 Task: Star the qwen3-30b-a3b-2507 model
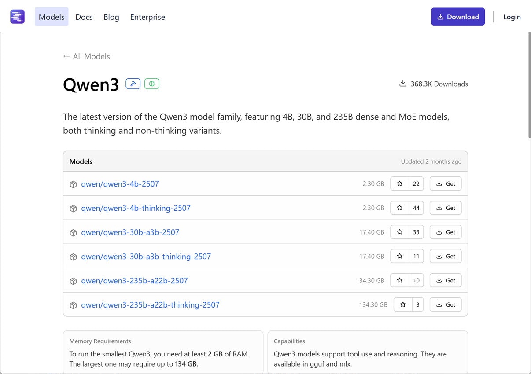tap(400, 232)
